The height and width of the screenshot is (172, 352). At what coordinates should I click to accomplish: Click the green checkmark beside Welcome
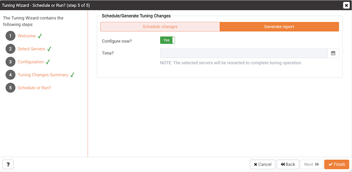[40, 36]
